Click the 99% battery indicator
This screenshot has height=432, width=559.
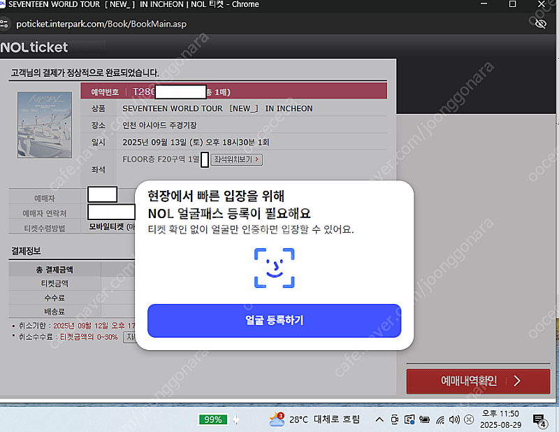pos(213,419)
